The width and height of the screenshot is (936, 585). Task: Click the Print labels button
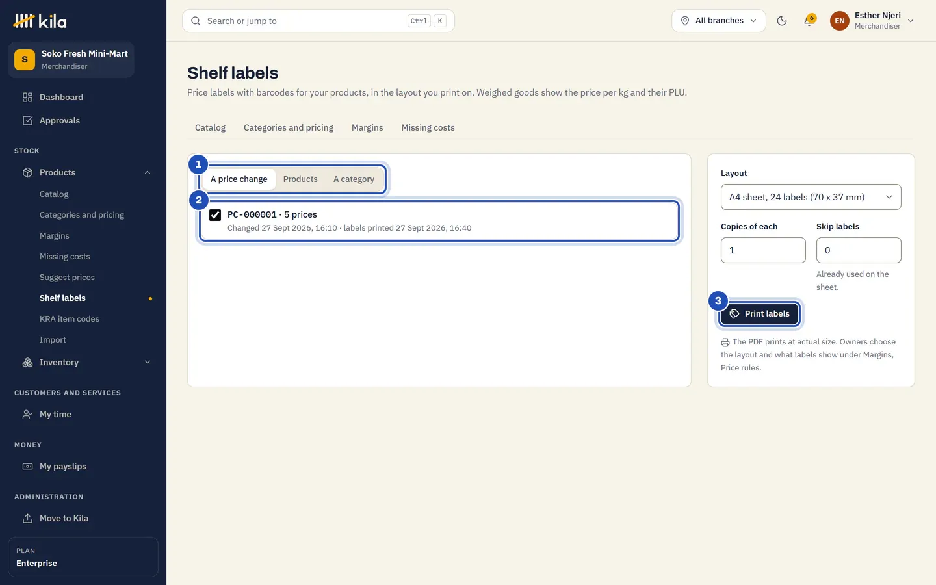point(760,314)
